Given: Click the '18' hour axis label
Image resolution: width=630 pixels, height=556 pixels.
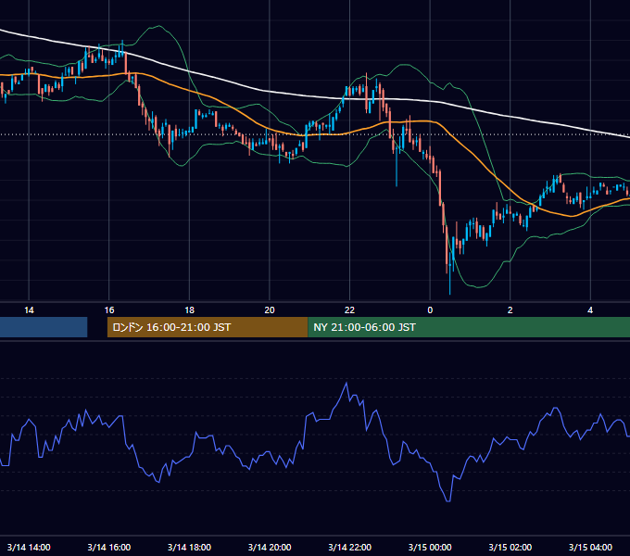Looking at the screenshot, I should [189, 310].
